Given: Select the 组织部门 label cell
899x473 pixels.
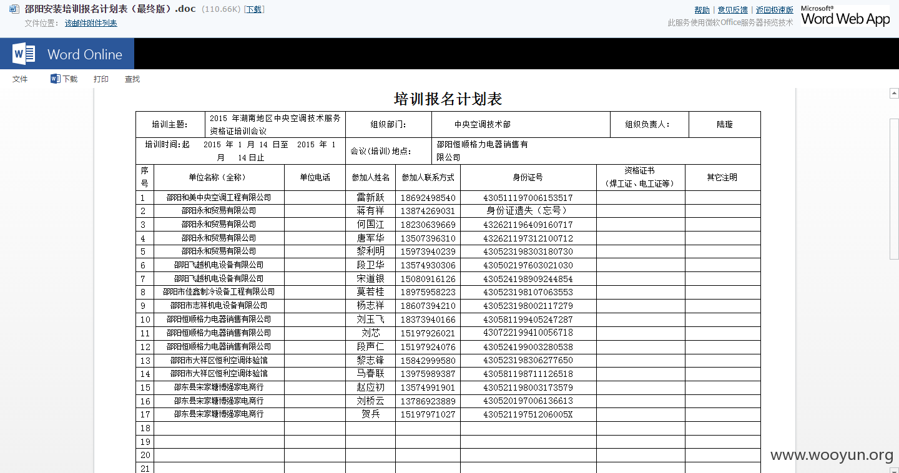Looking at the screenshot, I should [388, 124].
